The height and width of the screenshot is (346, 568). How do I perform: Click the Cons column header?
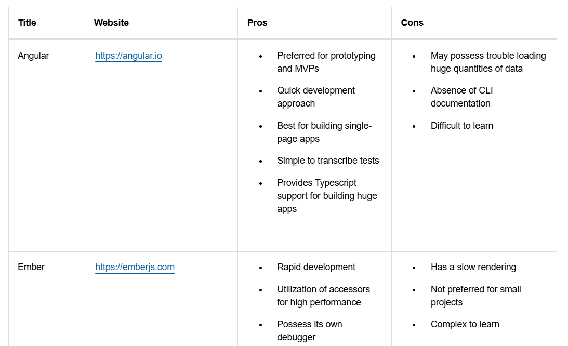point(412,23)
